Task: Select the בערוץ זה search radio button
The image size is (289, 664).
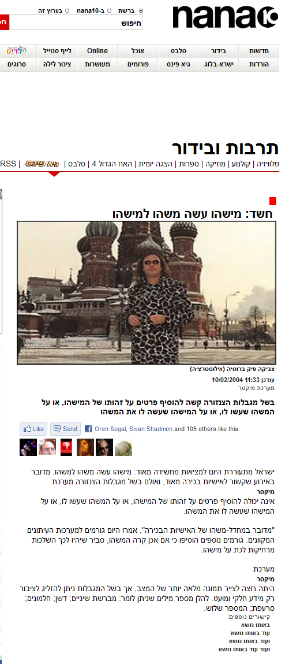Action: (67, 10)
